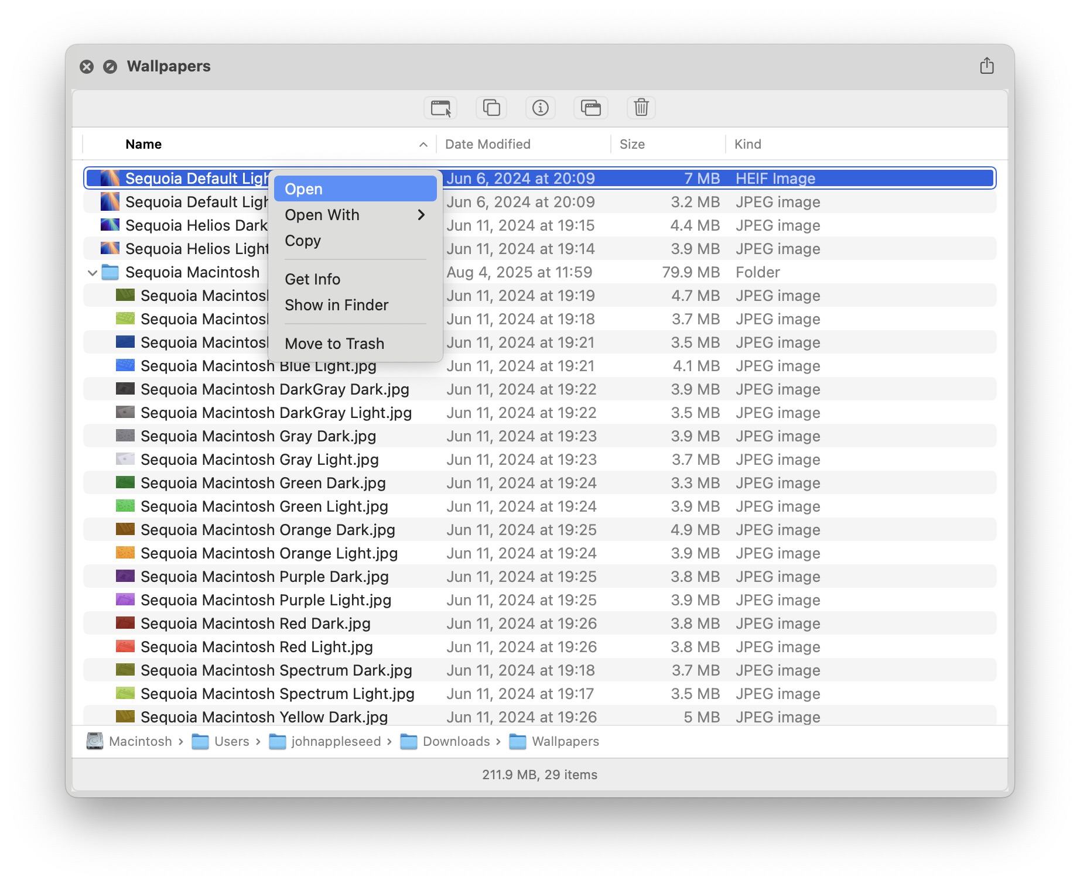Screen dimensions: 1080x884
Task: Collapse the Sequoia Macintosh folder
Action: 93,272
